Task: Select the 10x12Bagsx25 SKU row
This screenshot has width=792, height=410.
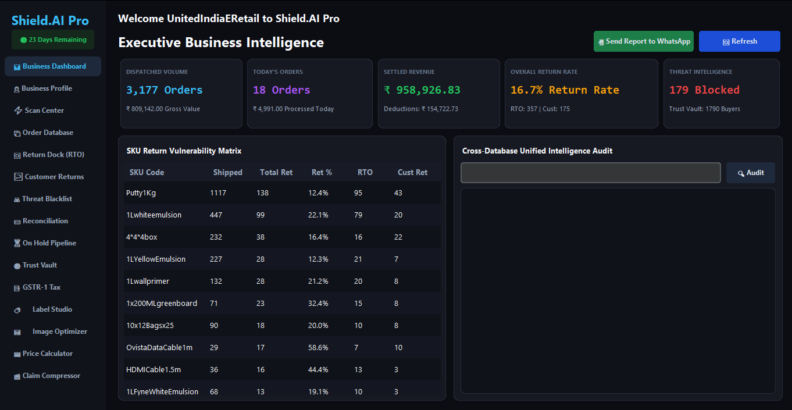Action: 281,325
